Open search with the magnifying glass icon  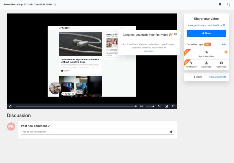tap(229, 4)
